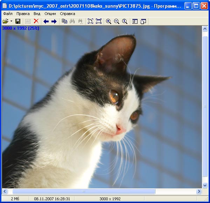Click the cat photo in the viewer

point(102,107)
